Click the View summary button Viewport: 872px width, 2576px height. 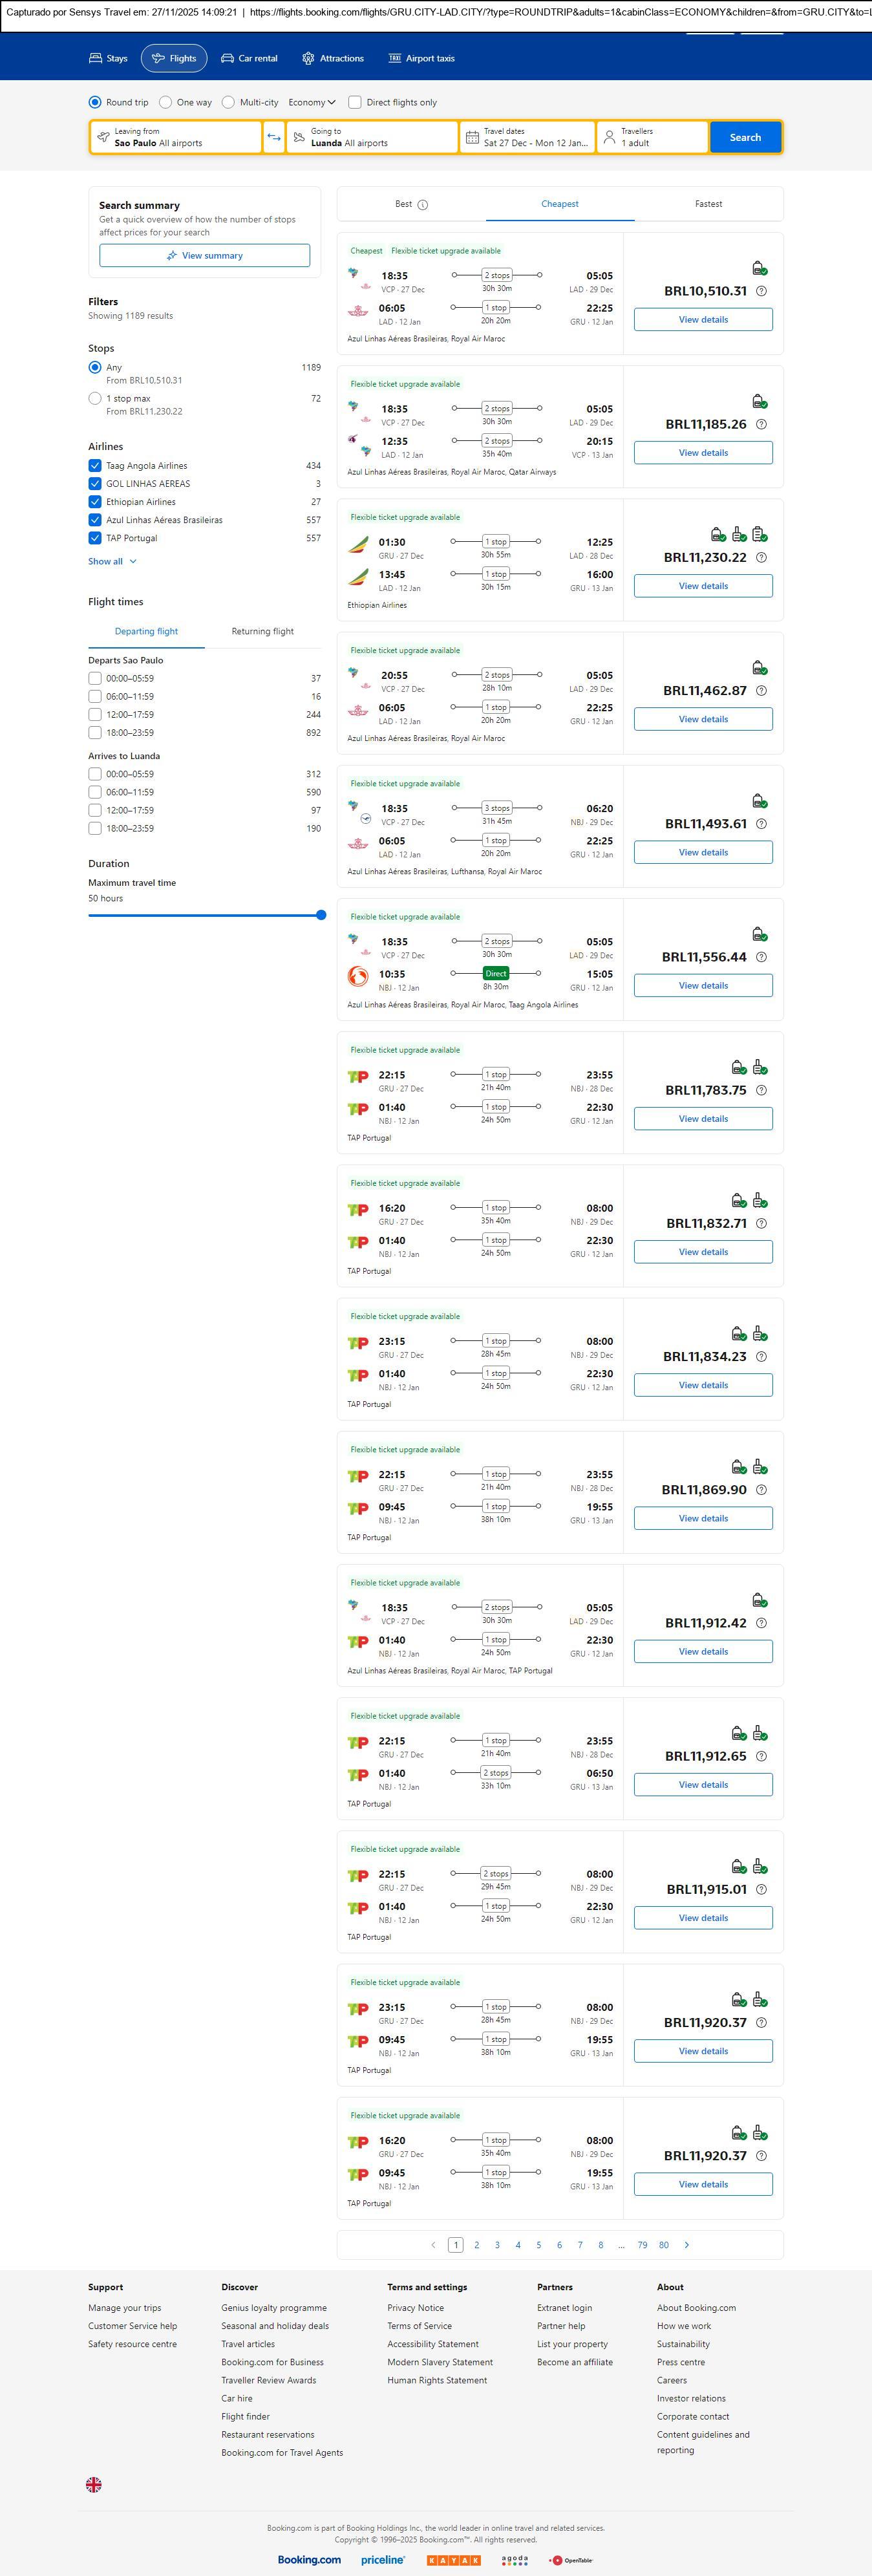tap(204, 256)
